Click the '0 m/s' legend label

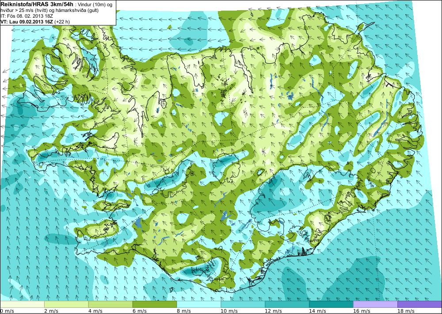coord(7,311)
